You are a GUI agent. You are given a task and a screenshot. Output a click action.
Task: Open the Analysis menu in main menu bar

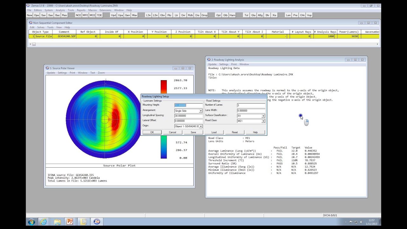[x=60, y=10]
